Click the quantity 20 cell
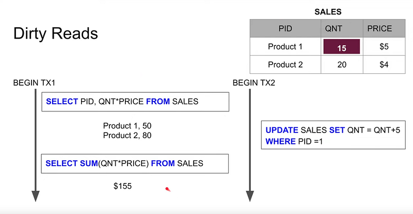This screenshot has width=413, height=214. (342, 64)
